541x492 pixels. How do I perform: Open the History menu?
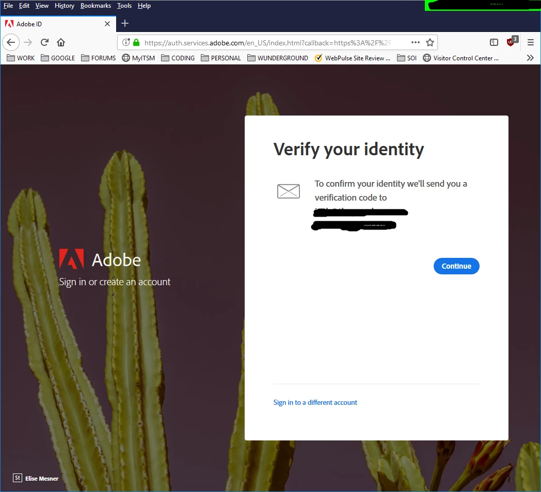click(65, 6)
